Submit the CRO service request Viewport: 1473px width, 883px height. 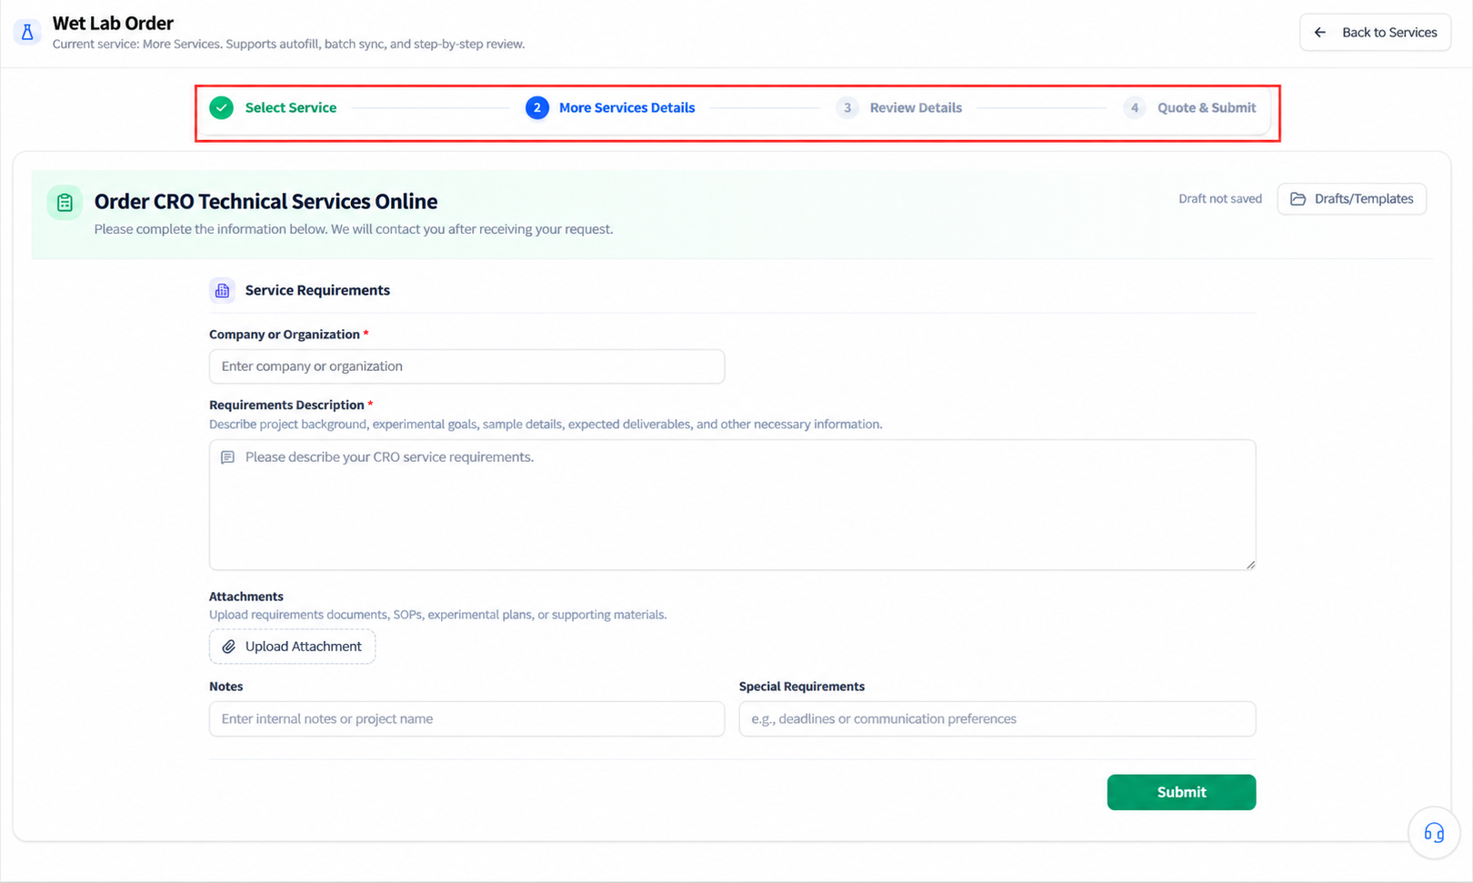(x=1181, y=792)
